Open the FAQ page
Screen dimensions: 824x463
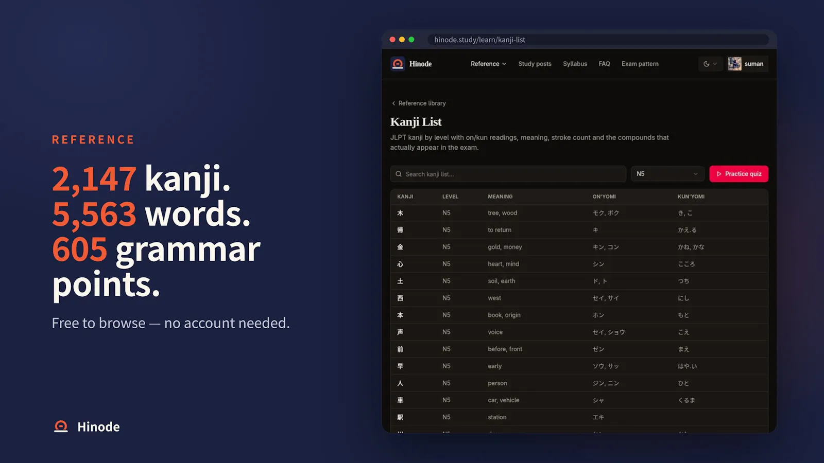604,64
